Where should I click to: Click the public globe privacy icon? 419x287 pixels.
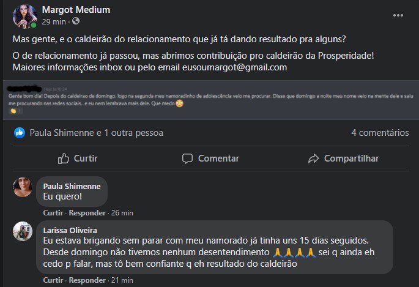point(76,21)
